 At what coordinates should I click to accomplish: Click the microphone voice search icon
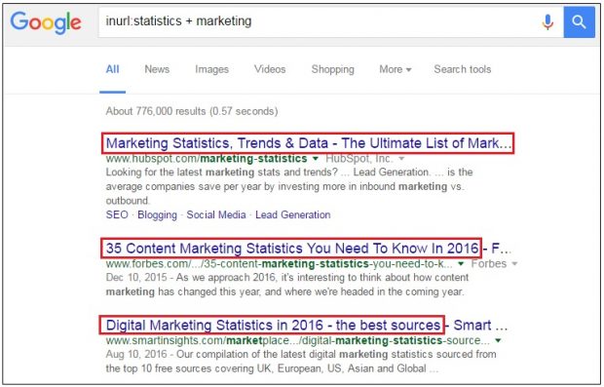point(547,22)
